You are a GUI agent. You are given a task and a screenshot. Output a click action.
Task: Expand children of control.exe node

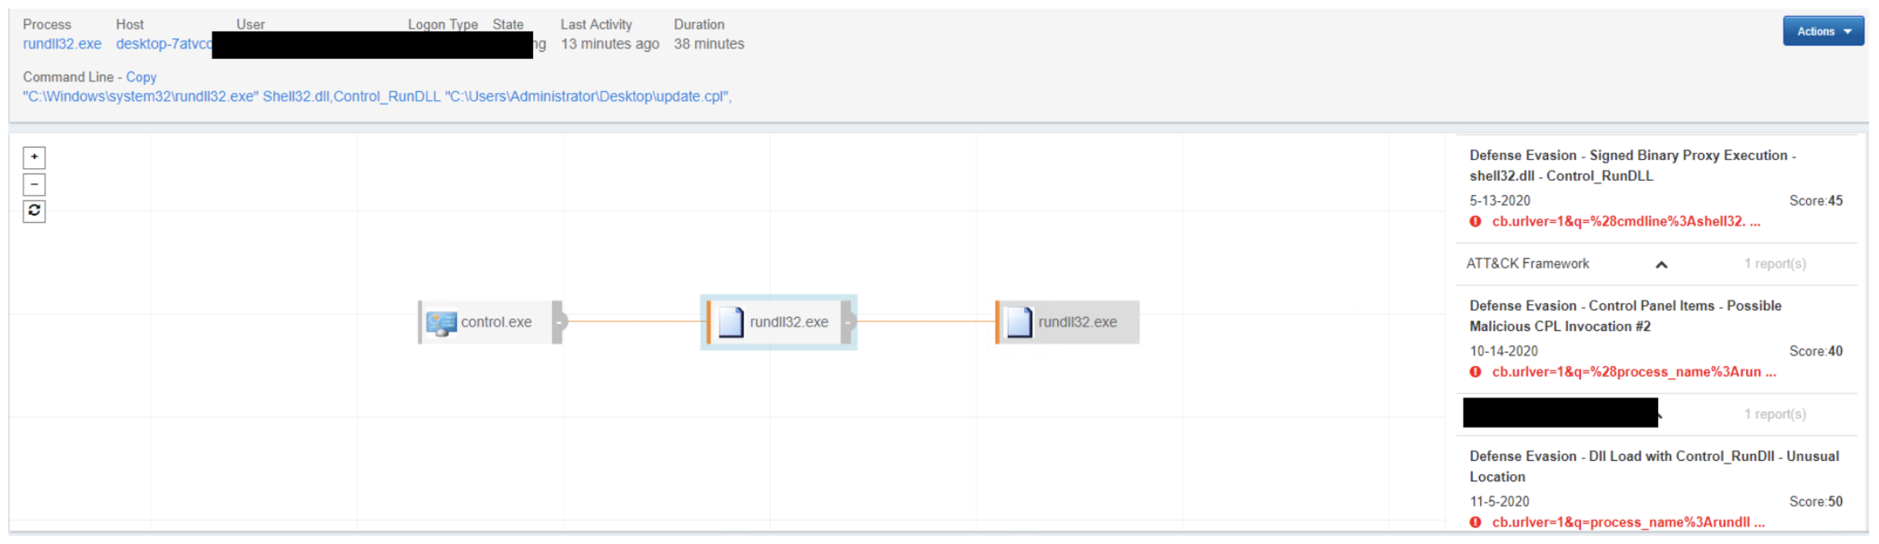pos(559,323)
